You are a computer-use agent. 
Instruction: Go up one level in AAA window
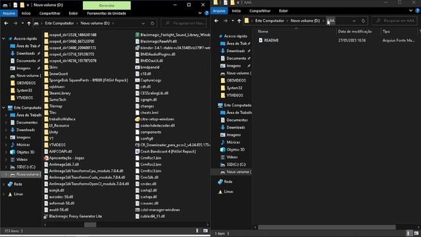click(x=239, y=20)
